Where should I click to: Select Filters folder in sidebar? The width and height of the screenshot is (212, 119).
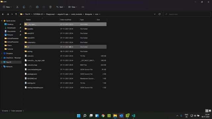point(9,46)
